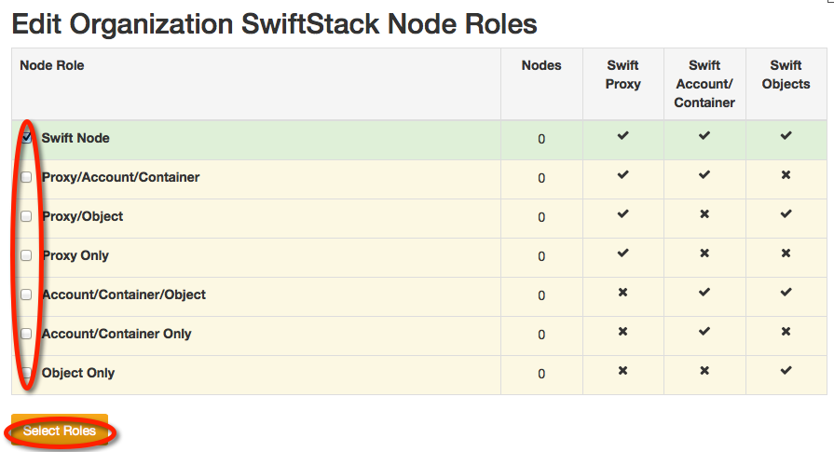The width and height of the screenshot is (834, 452).
Task: Click Swift Proxy checkmark in Proxy Only row
Action: pos(622,253)
